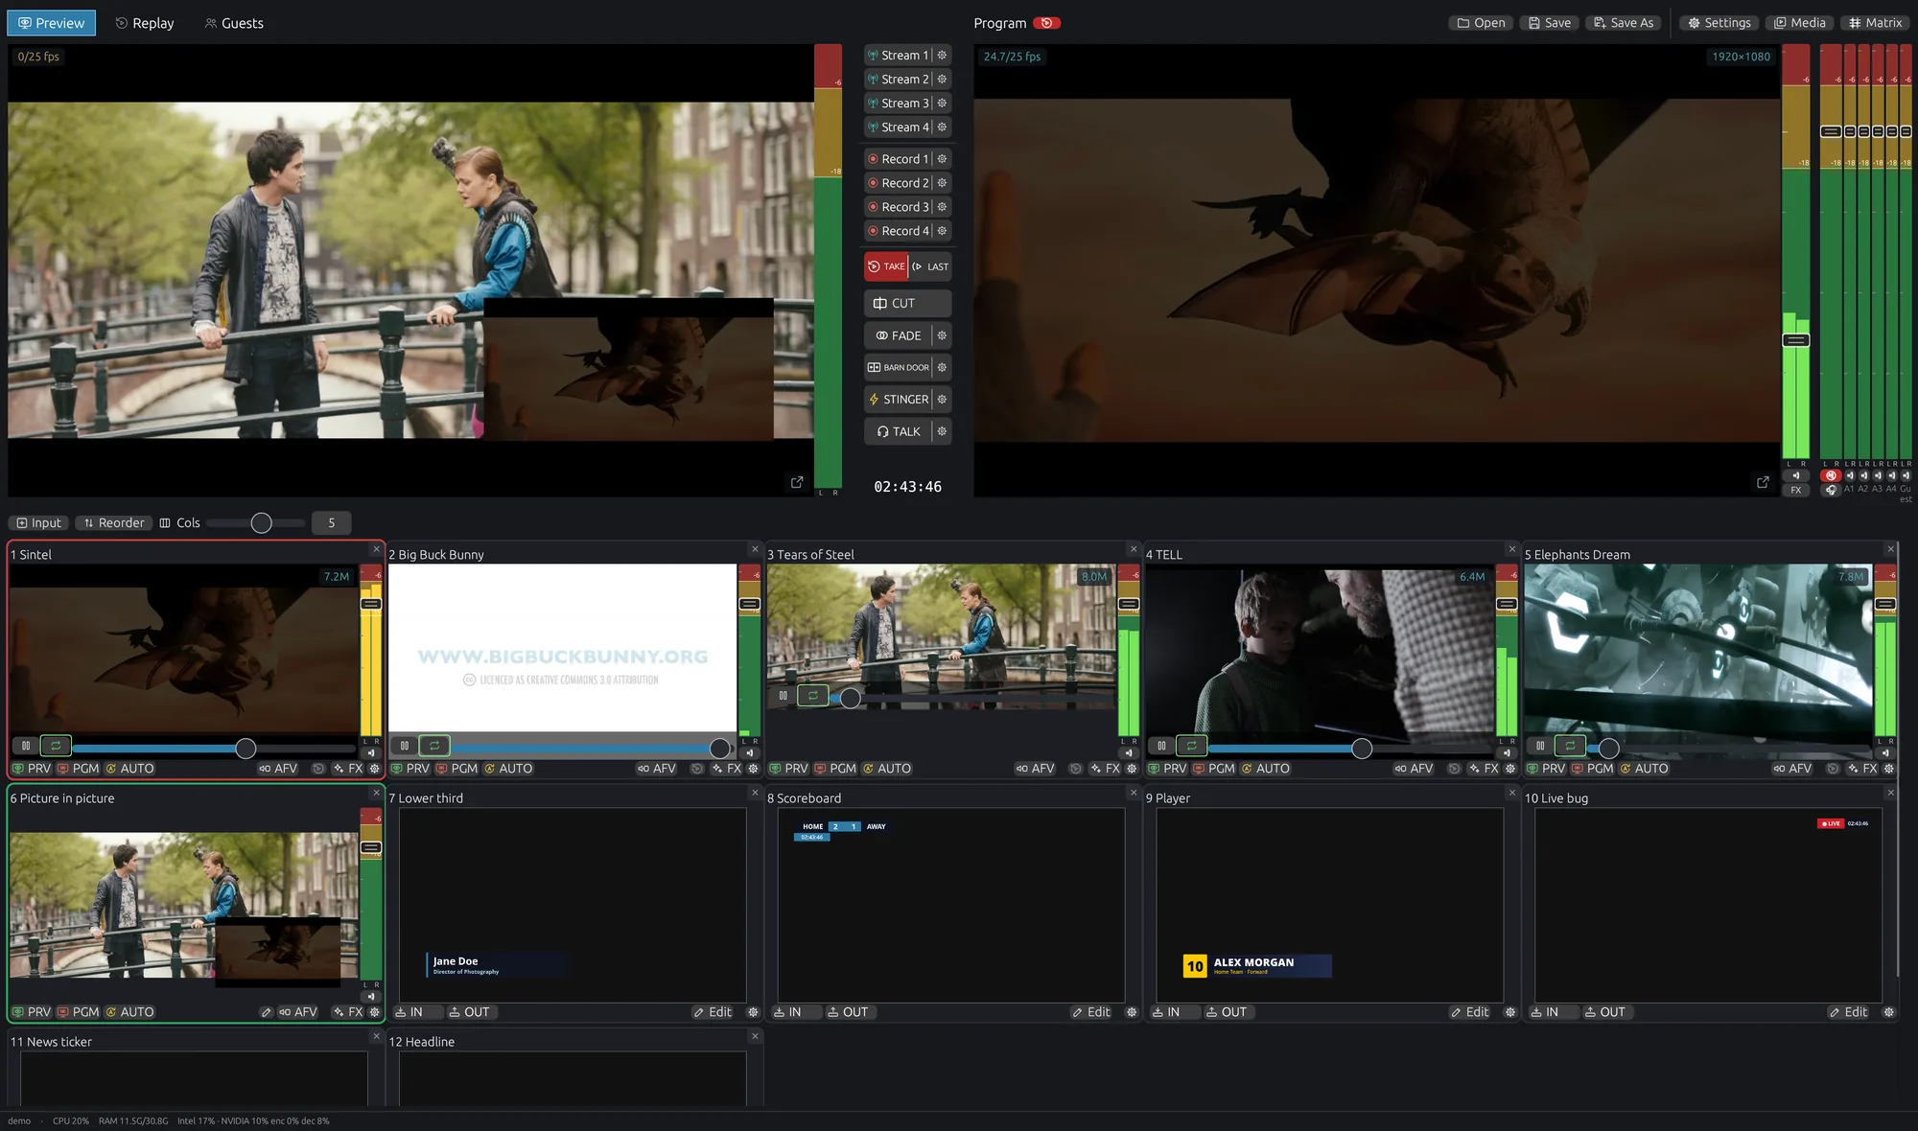
Task: Click the LAST button
Action: (x=930, y=266)
